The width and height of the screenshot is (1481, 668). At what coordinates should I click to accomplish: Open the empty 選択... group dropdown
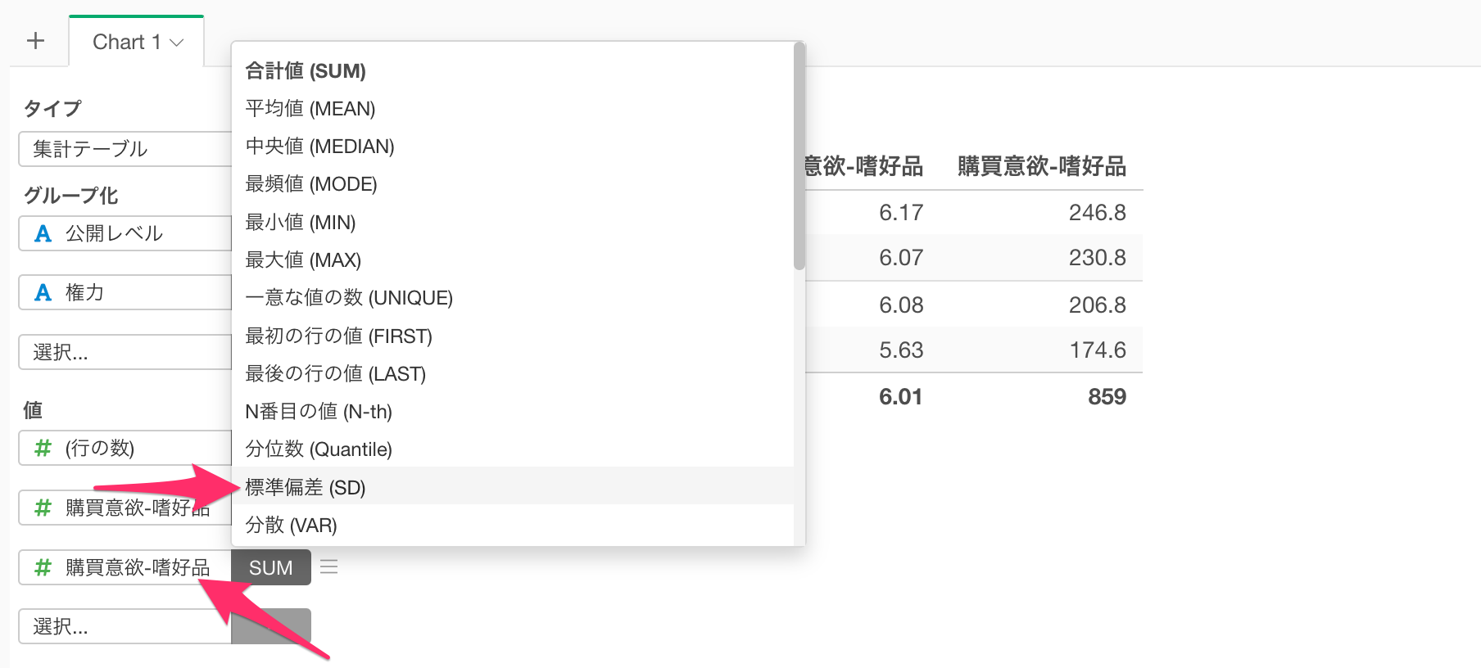(125, 352)
